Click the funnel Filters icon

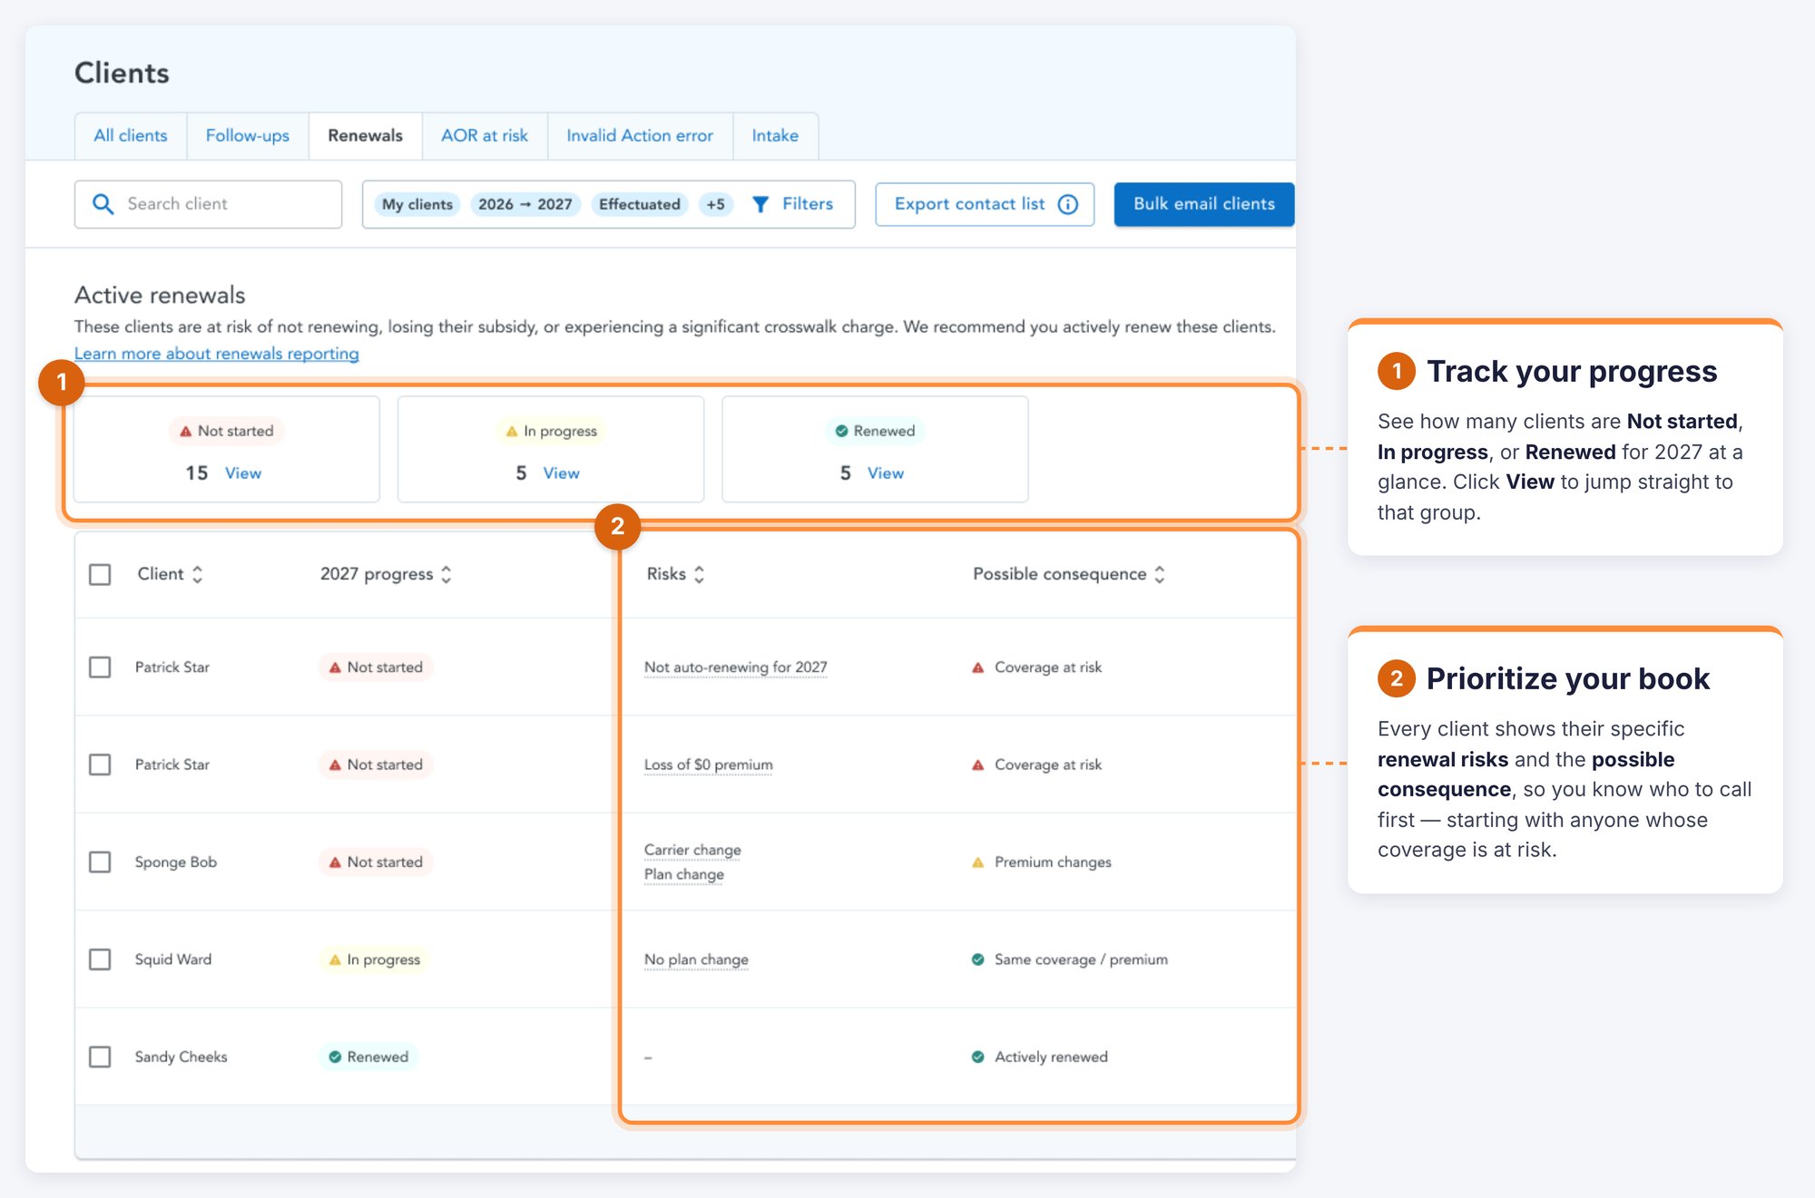pyautogui.click(x=760, y=205)
